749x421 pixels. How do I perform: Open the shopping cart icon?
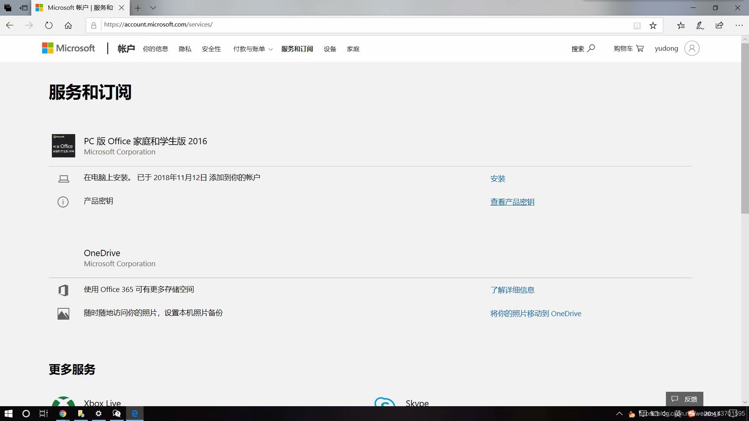(640, 48)
